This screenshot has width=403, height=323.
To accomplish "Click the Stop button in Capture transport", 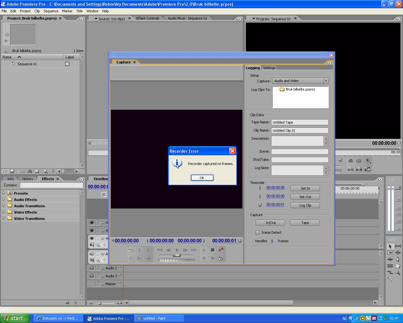I will pos(213,250).
